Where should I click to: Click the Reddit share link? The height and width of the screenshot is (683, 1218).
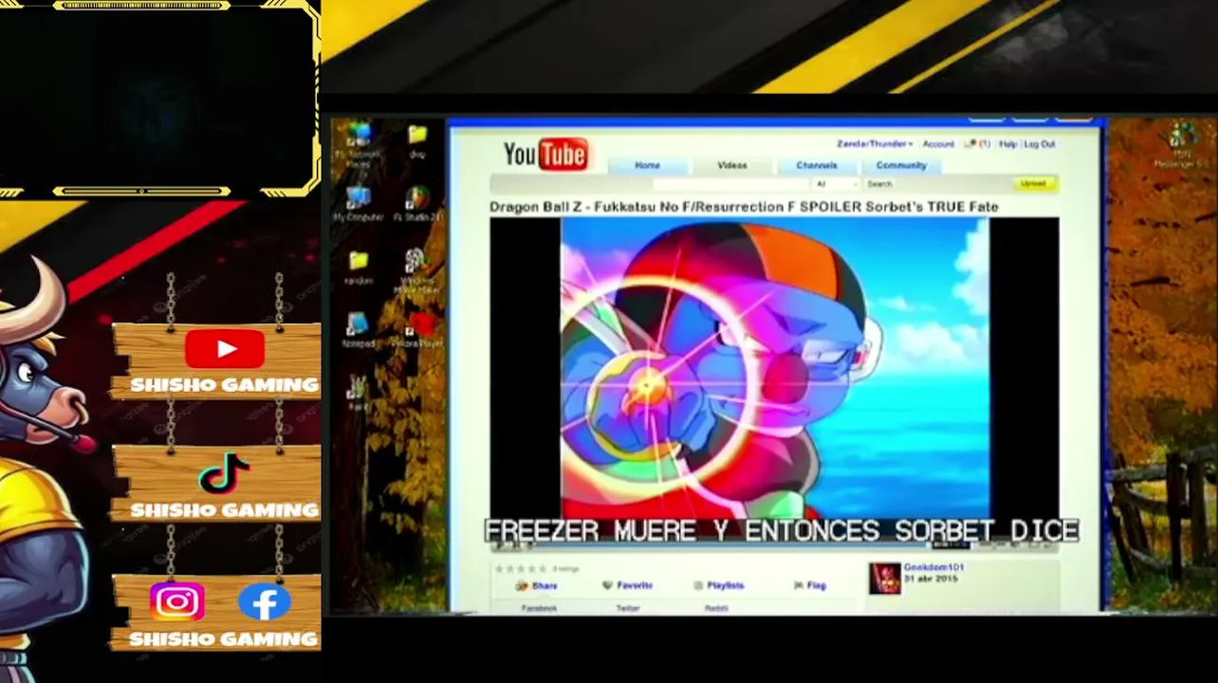(716, 608)
